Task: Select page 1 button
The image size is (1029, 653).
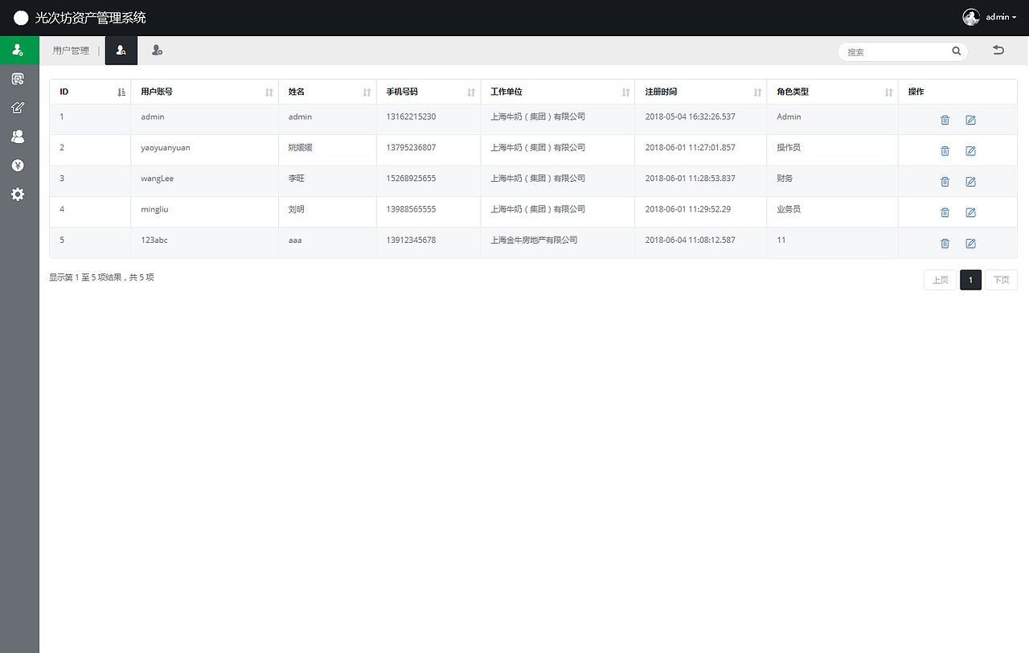Action: (x=970, y=280)
